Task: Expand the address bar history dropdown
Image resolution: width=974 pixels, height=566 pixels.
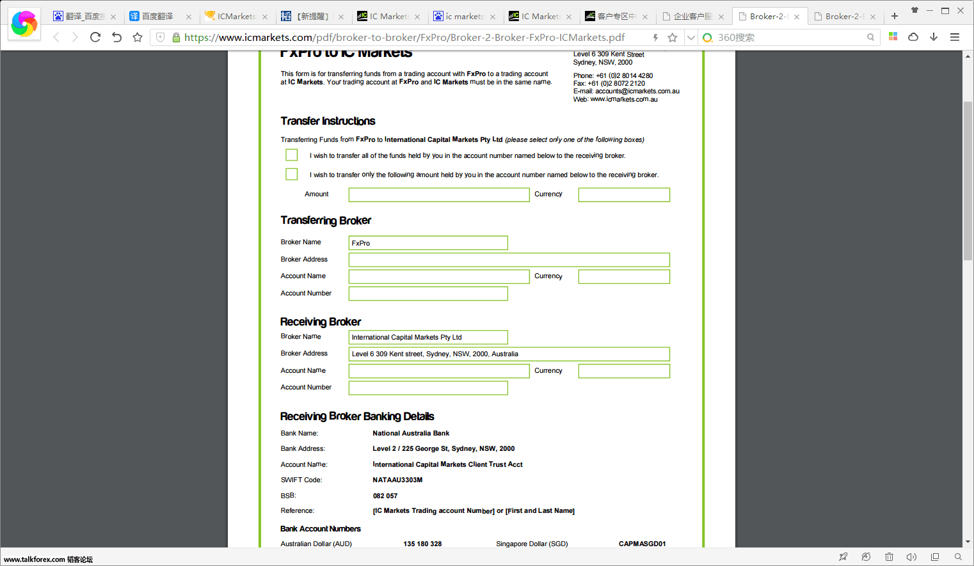Action: click(x=691, y=38)
